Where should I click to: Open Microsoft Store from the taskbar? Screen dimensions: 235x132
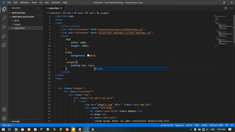22,129
